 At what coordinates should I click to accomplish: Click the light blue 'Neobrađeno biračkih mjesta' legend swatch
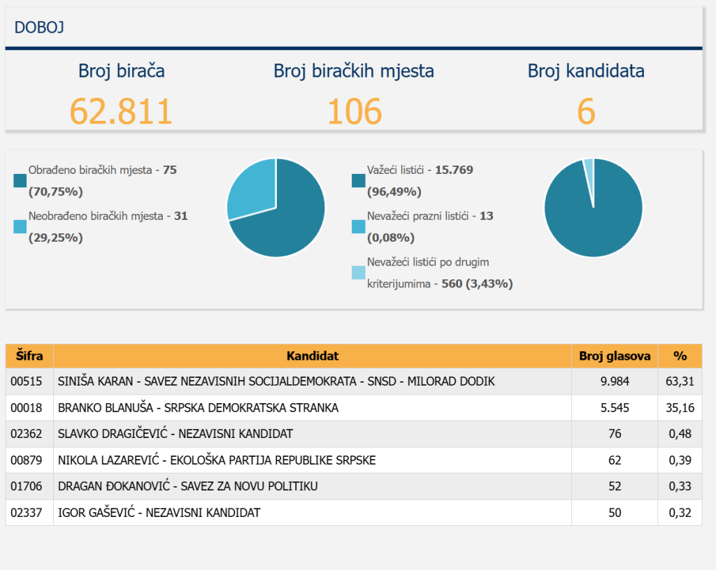(21, 227)
